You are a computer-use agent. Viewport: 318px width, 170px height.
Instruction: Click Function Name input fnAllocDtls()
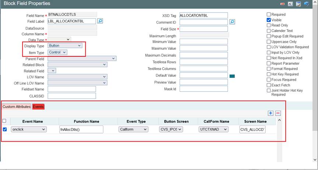pos(81,130)
